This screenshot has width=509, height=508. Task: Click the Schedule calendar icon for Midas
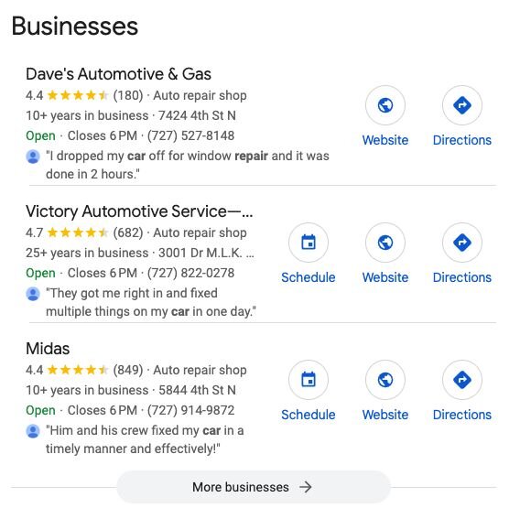coord(309,380)
